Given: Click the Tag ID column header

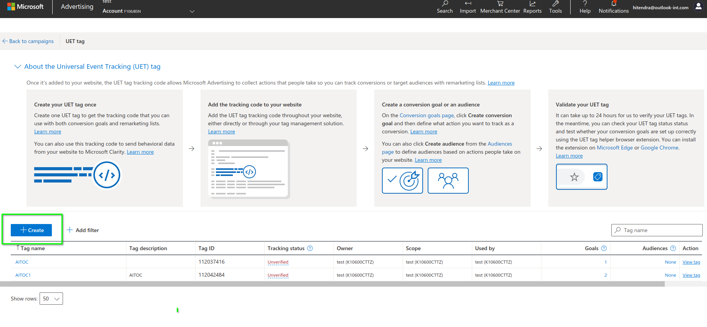Looking at the screenshot, I should (x=206, y=248).
